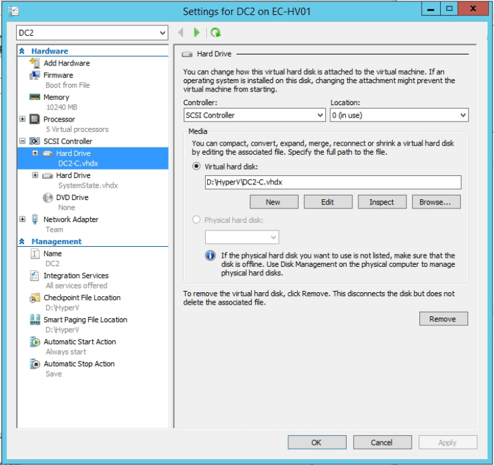Screen dimensions: 494x465
Task: Click the green refresh icon in toolbar
Action: tap(216, 32)
